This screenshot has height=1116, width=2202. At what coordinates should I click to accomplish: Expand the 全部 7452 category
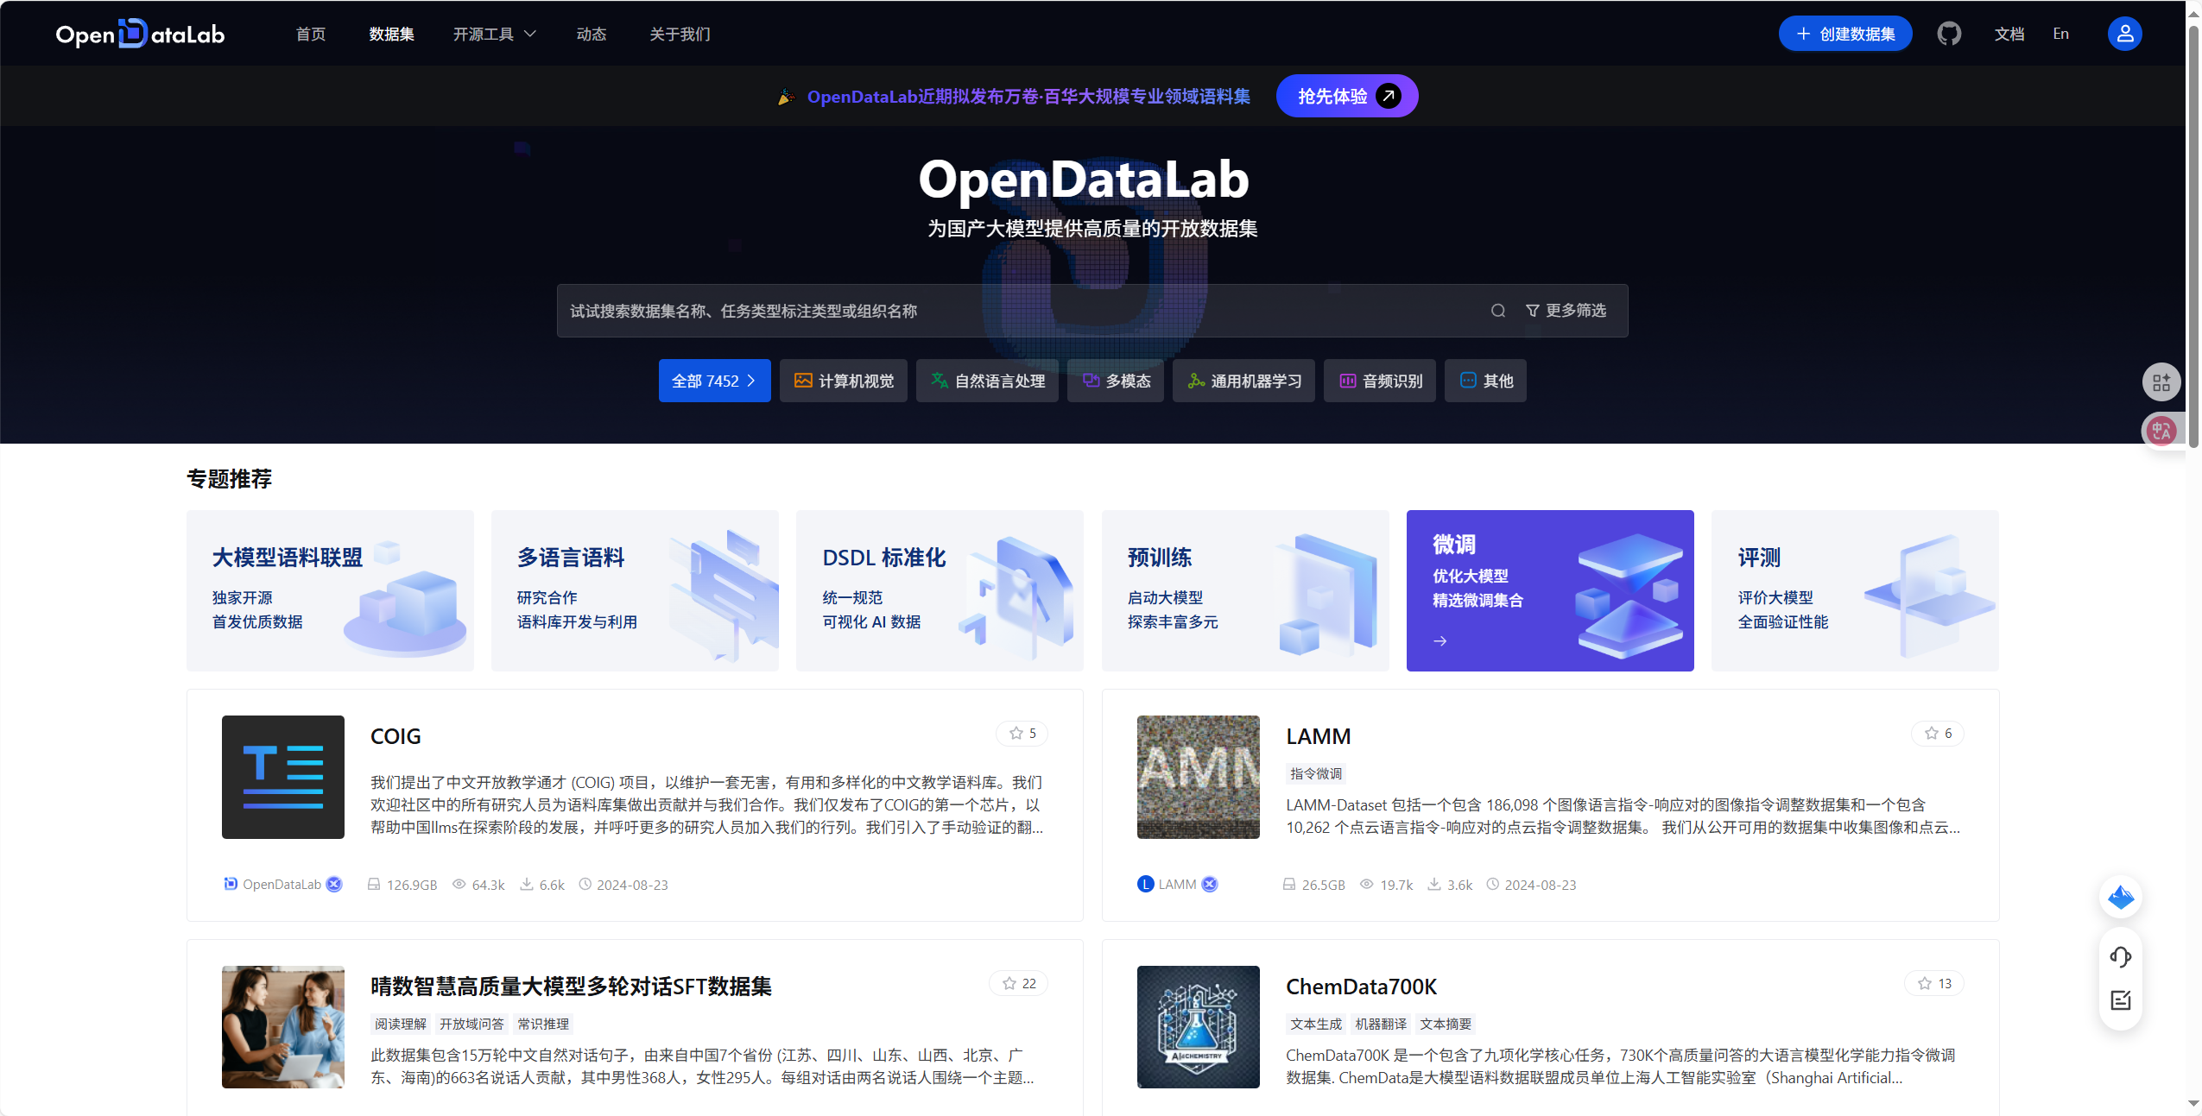(x=713, y=381)
